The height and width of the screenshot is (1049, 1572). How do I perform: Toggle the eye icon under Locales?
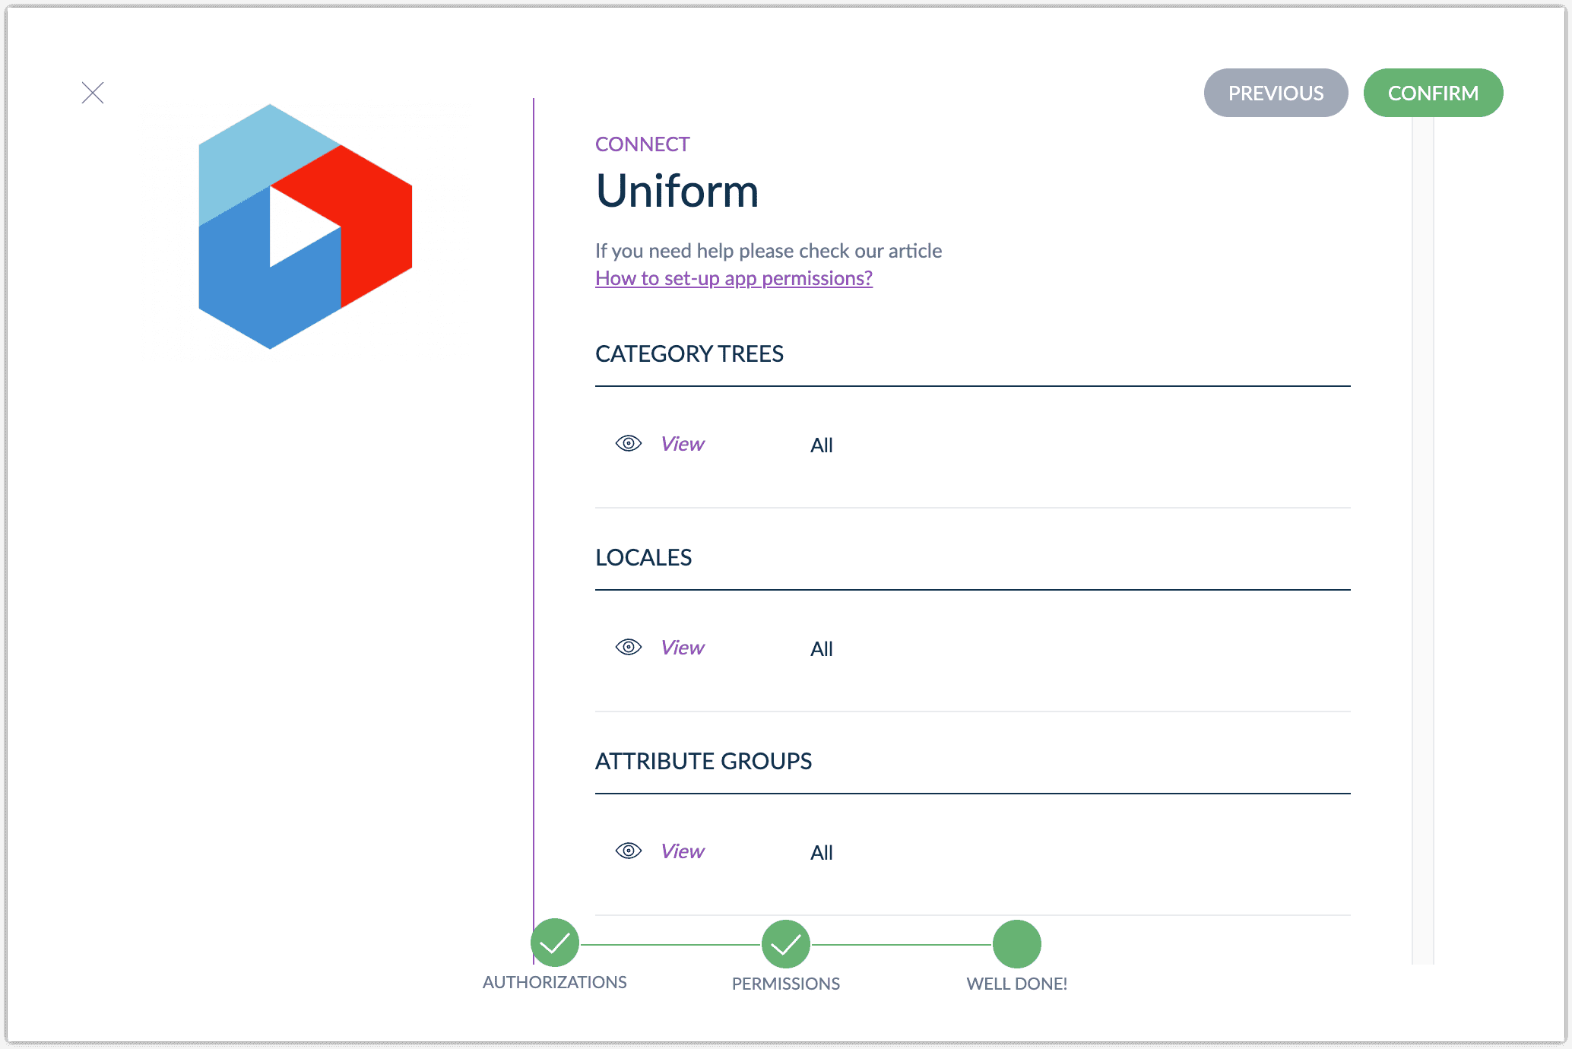click(x=629, y=646)
